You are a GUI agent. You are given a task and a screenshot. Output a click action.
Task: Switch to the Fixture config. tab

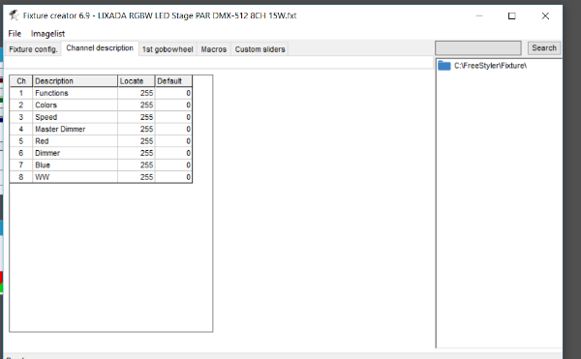pyautogui.click(x=33, y=49)
